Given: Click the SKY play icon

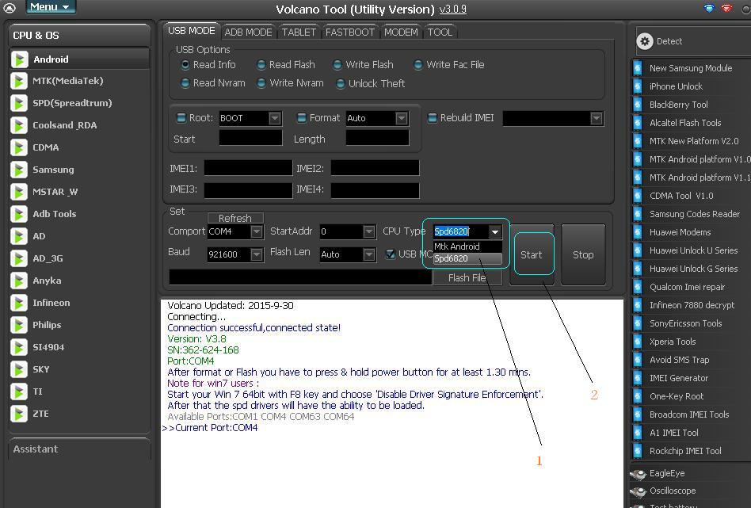Looking at the screenshot, I should (x=19, y=369).
